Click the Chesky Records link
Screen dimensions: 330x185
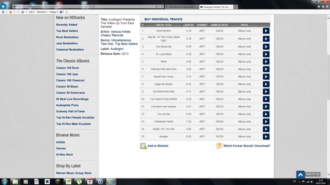coord(112,35)
